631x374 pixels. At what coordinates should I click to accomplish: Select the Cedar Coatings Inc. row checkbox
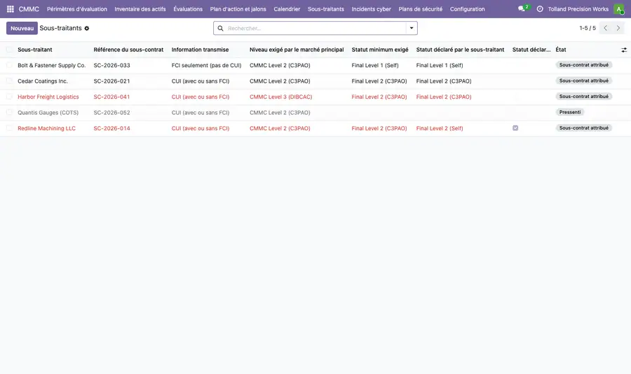click(x=9, y=81)
